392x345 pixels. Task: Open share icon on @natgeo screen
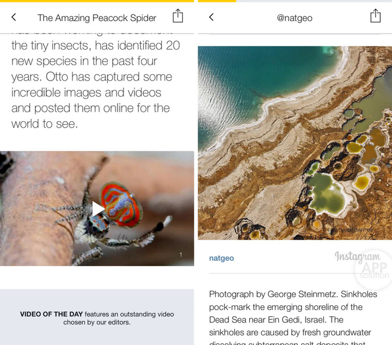point(375,16)
